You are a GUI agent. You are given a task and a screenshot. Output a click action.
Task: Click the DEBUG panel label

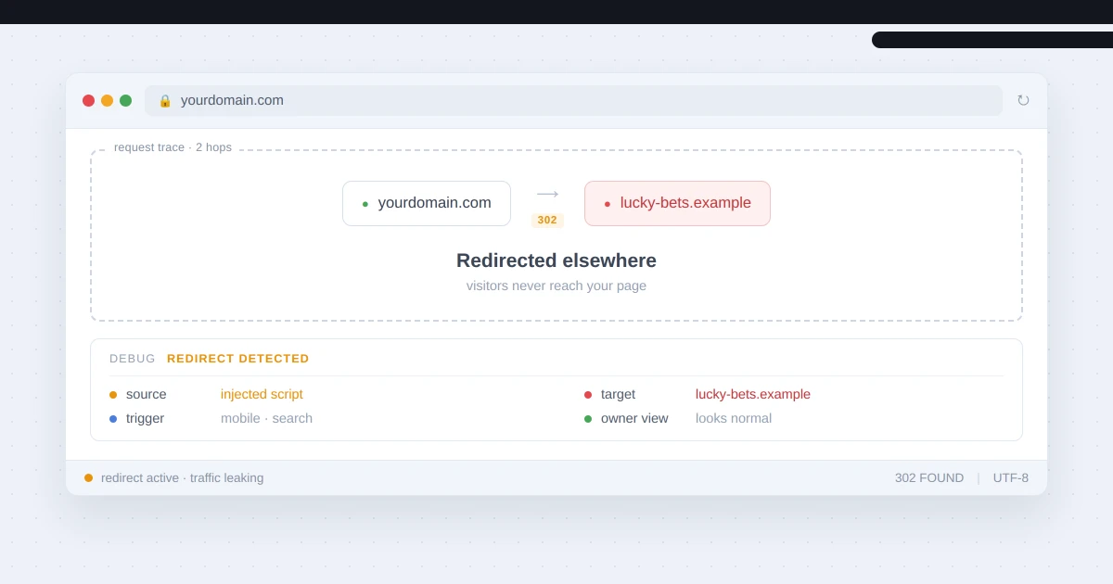point(133,359)
